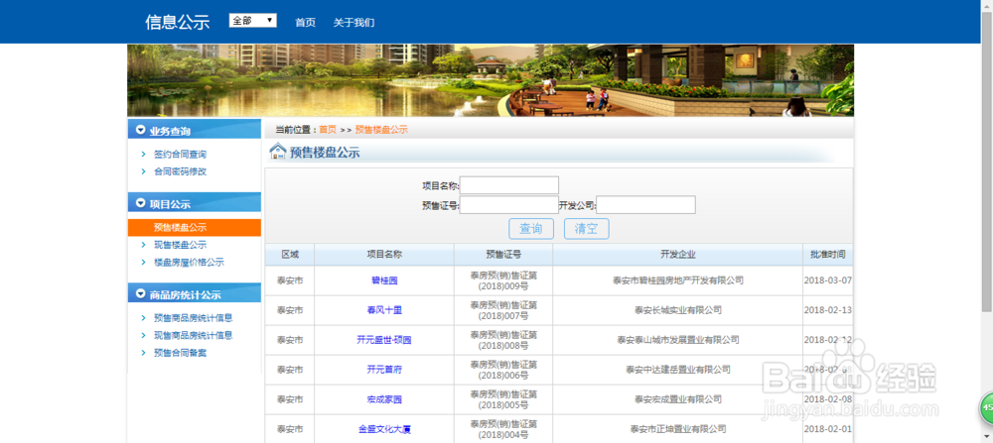Screen dimensions: 993x443
Task: Click 泰安泰山城市发展置业有限公司 cell
Action: coord(677,340)
